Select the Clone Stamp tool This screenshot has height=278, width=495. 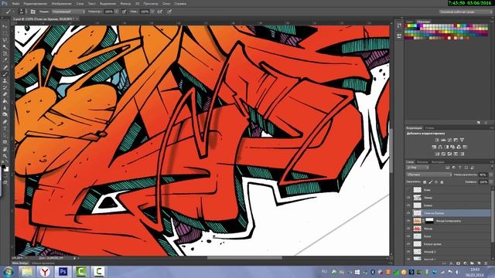tap(5, 81)
